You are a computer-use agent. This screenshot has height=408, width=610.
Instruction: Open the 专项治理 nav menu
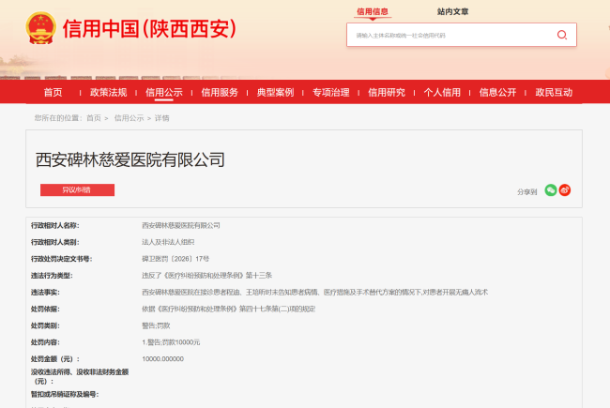click(331, 92)
